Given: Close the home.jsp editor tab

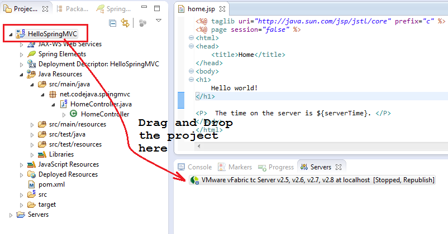Looking at the screenshot, I should (x=222, y=9).
